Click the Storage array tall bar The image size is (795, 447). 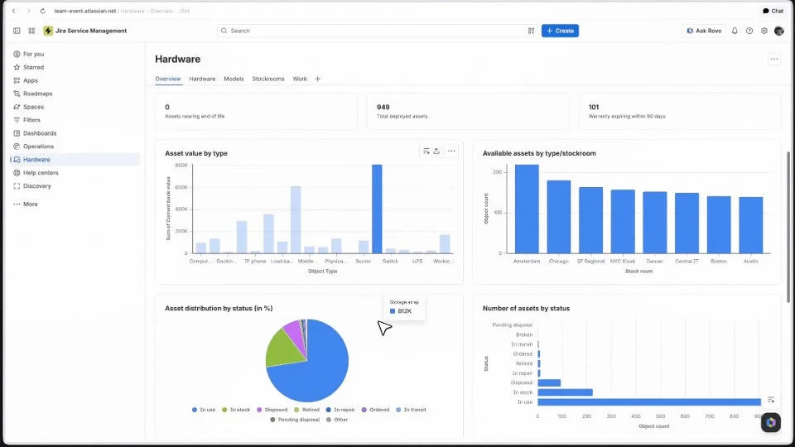[377, 209]
